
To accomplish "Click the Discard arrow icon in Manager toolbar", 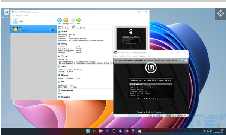I will point(73,20).
